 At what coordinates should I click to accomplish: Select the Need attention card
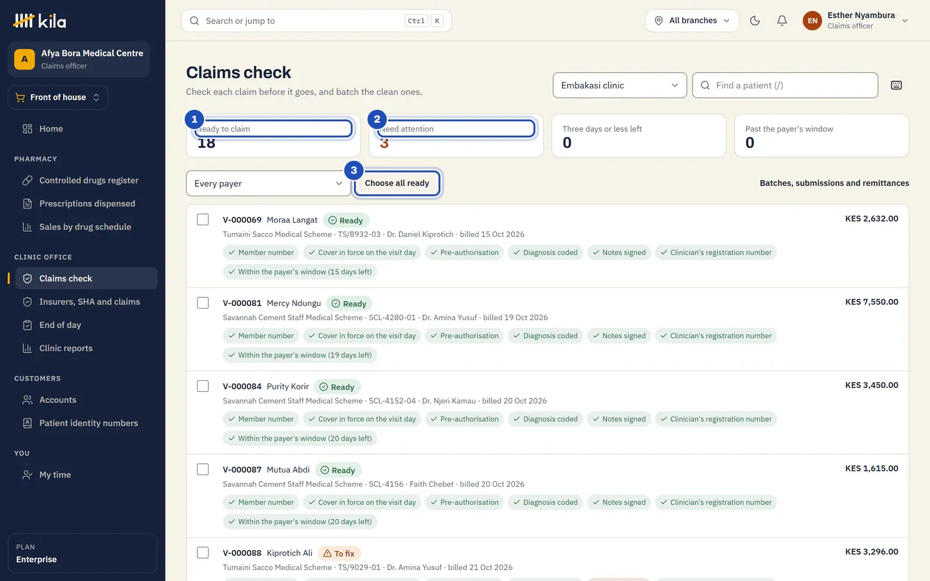pyautogui.click(x=456, y=136)
